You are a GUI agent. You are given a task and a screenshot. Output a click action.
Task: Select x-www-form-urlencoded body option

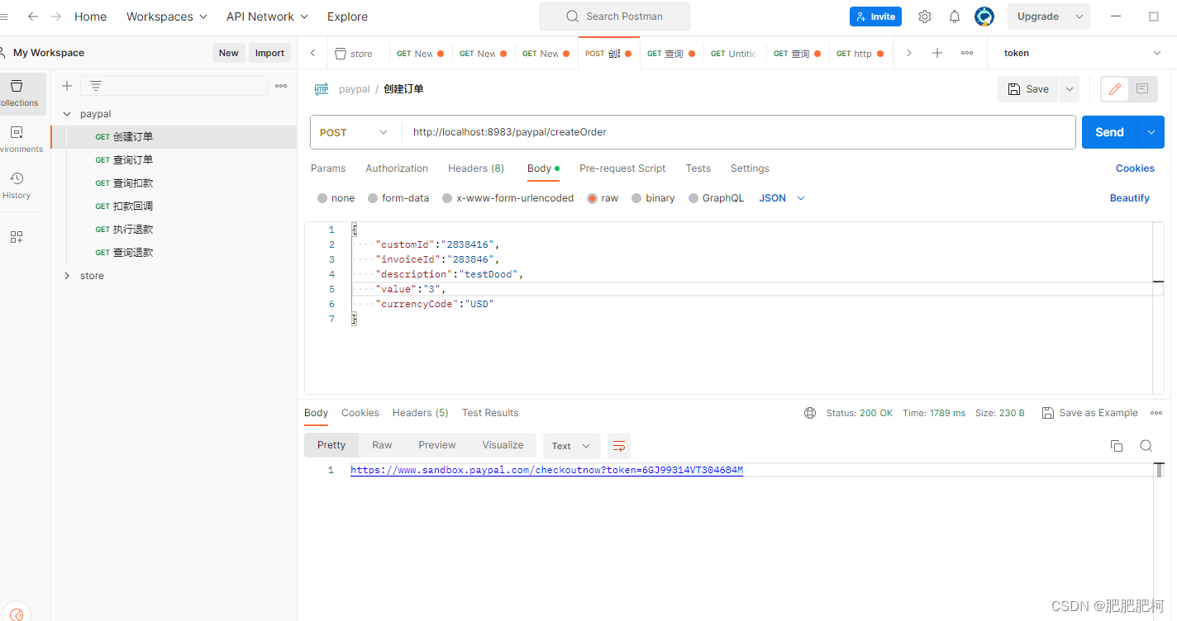(507, 198)
